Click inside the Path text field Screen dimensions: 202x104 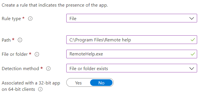click(132, 40)
